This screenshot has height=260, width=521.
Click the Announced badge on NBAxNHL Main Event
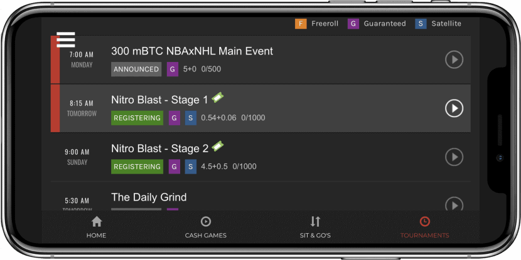point(136,70)
